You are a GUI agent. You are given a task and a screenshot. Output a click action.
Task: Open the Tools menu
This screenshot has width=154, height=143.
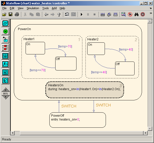coord(46,8)
